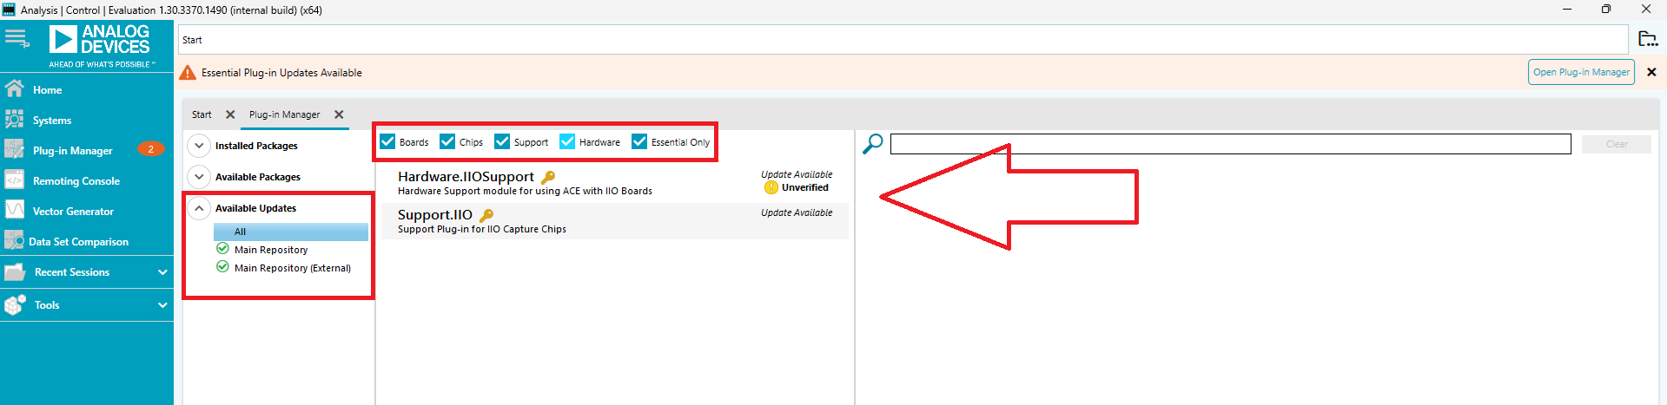
Task: Click the magnifying glass search icon
Action: pyautogui.click(x=873, y=144)
